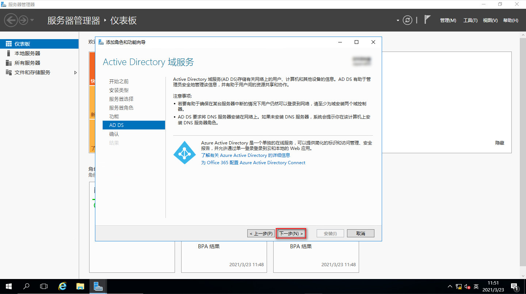Screen dimensions: 526x294
Task: Click the 上一步(P) button
Action: [x=261, y=233]
